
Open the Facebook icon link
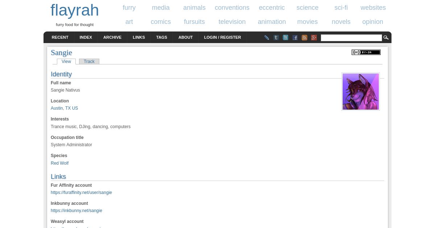[295, 38]
